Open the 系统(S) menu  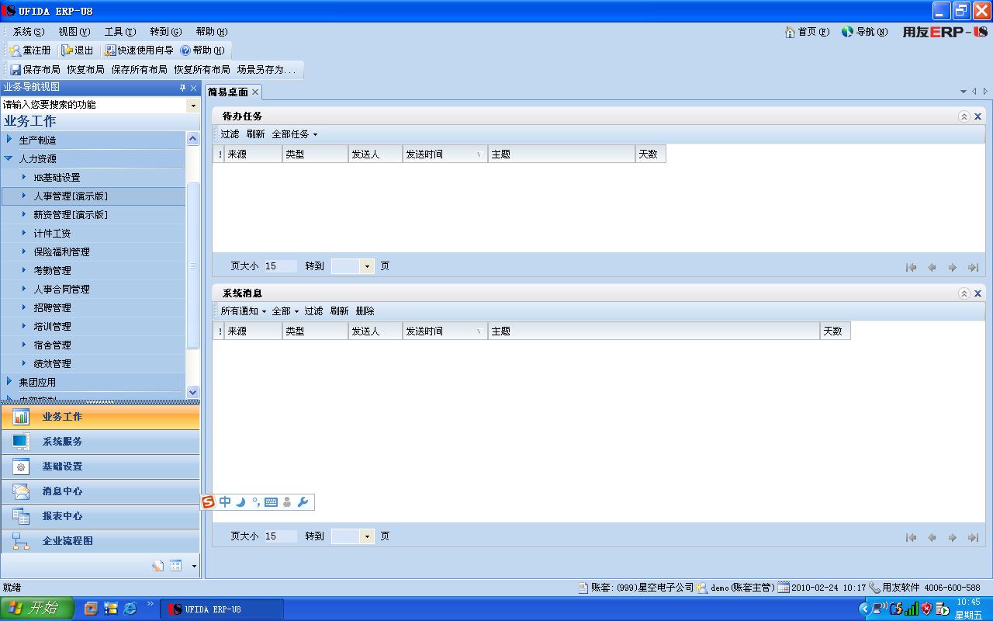pyautogui.click(x=29, y=32)
